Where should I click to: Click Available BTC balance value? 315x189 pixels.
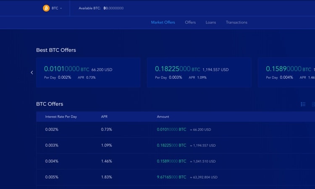pos(113,8)
